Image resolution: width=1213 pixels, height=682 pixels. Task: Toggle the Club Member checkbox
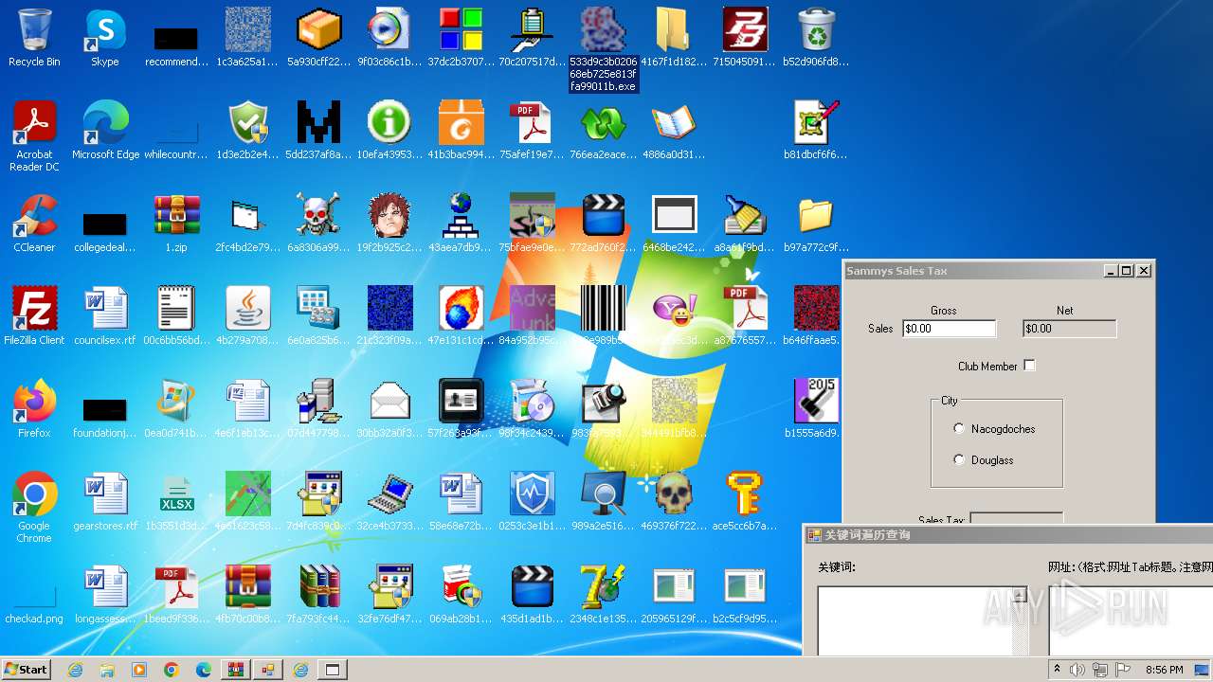click(1029, 366)
